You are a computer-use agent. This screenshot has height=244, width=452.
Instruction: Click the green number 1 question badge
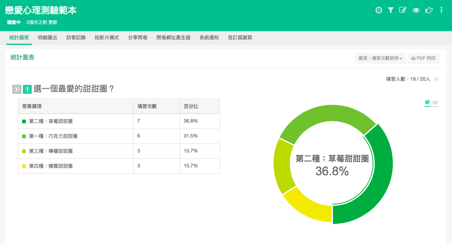(x=27, y=89)
